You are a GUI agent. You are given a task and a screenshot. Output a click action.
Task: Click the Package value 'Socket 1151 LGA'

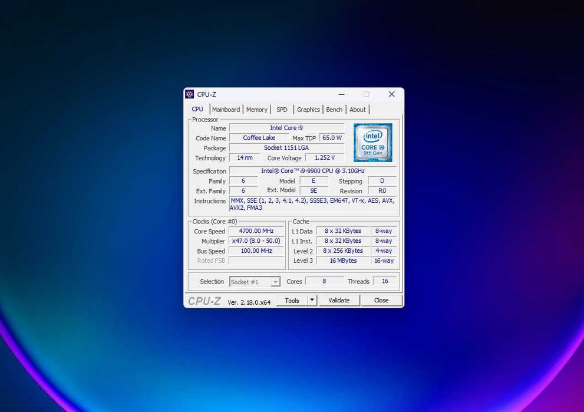point(286,147)
